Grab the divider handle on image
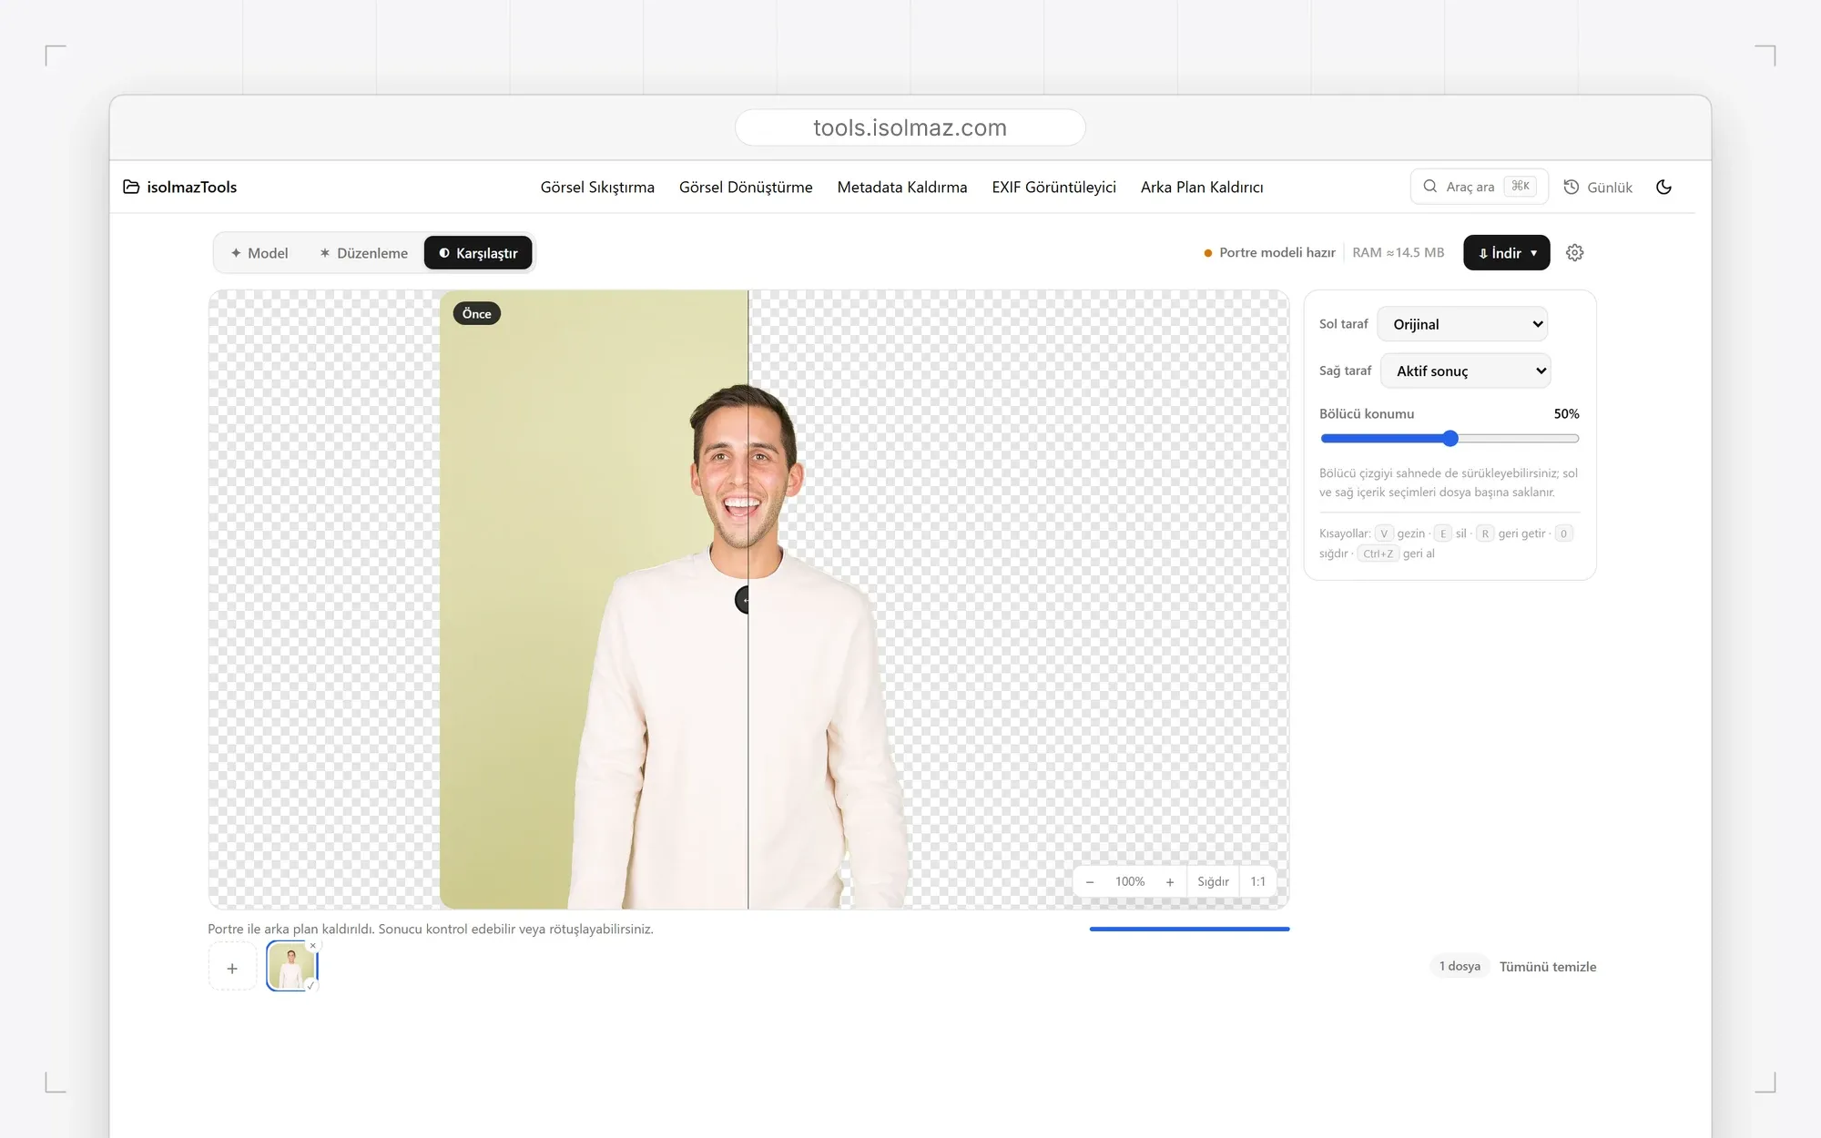 (x=742, y=600)
